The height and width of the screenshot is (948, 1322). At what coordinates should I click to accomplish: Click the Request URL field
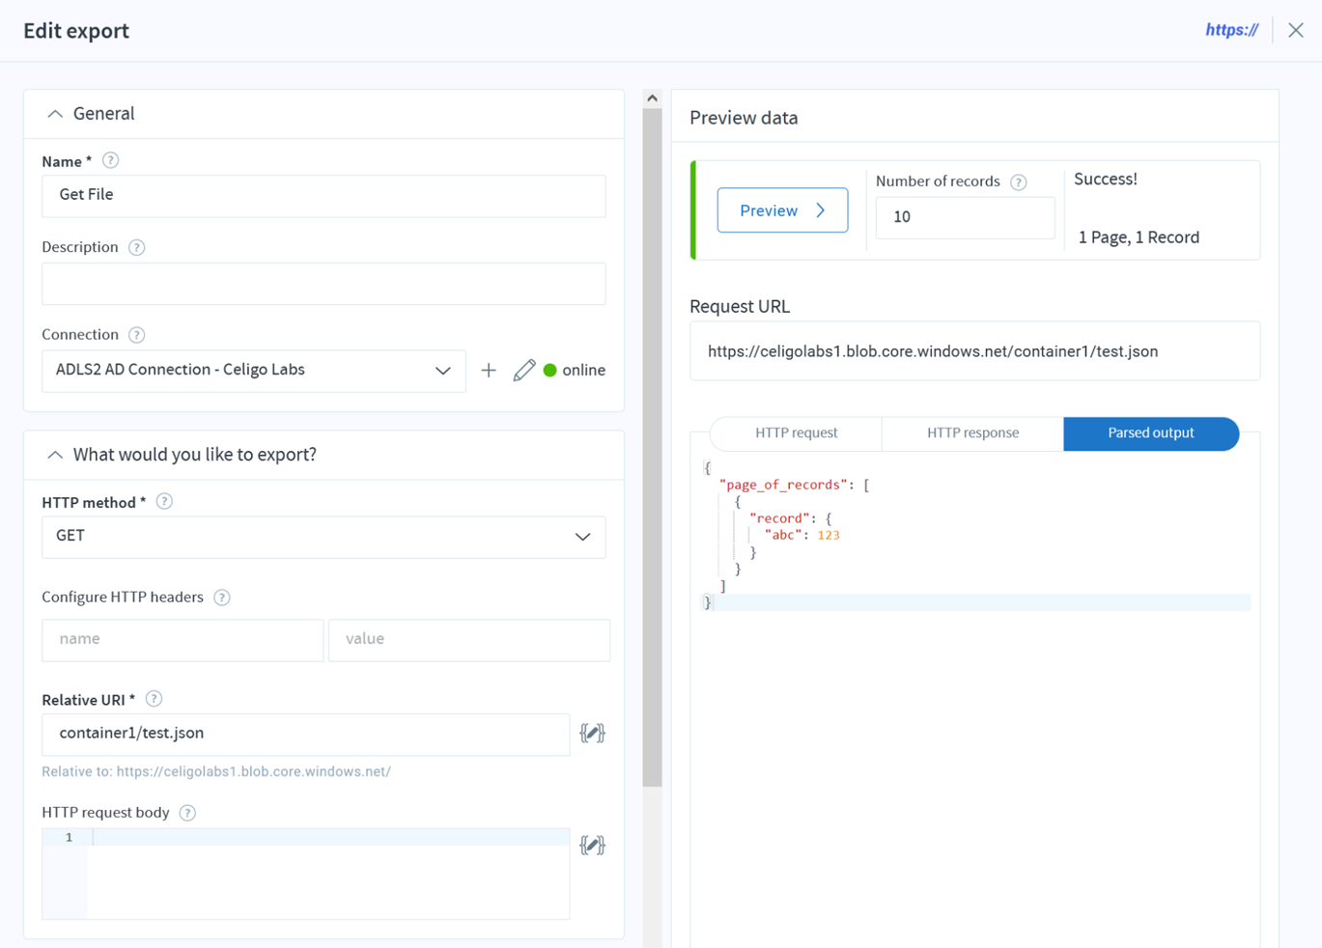pos(974,351)
